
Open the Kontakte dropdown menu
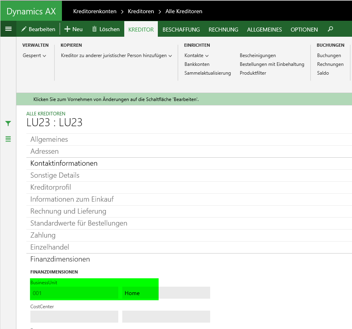(x=197, y=55)
